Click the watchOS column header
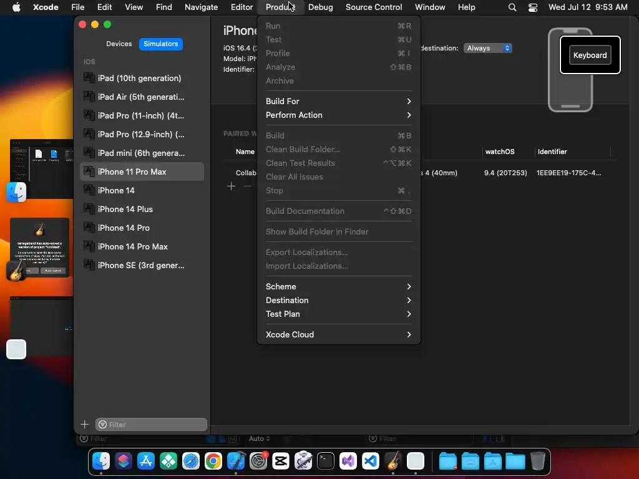Screen dimensions: 639x479 pyautogui.click(x=500, y=152)
